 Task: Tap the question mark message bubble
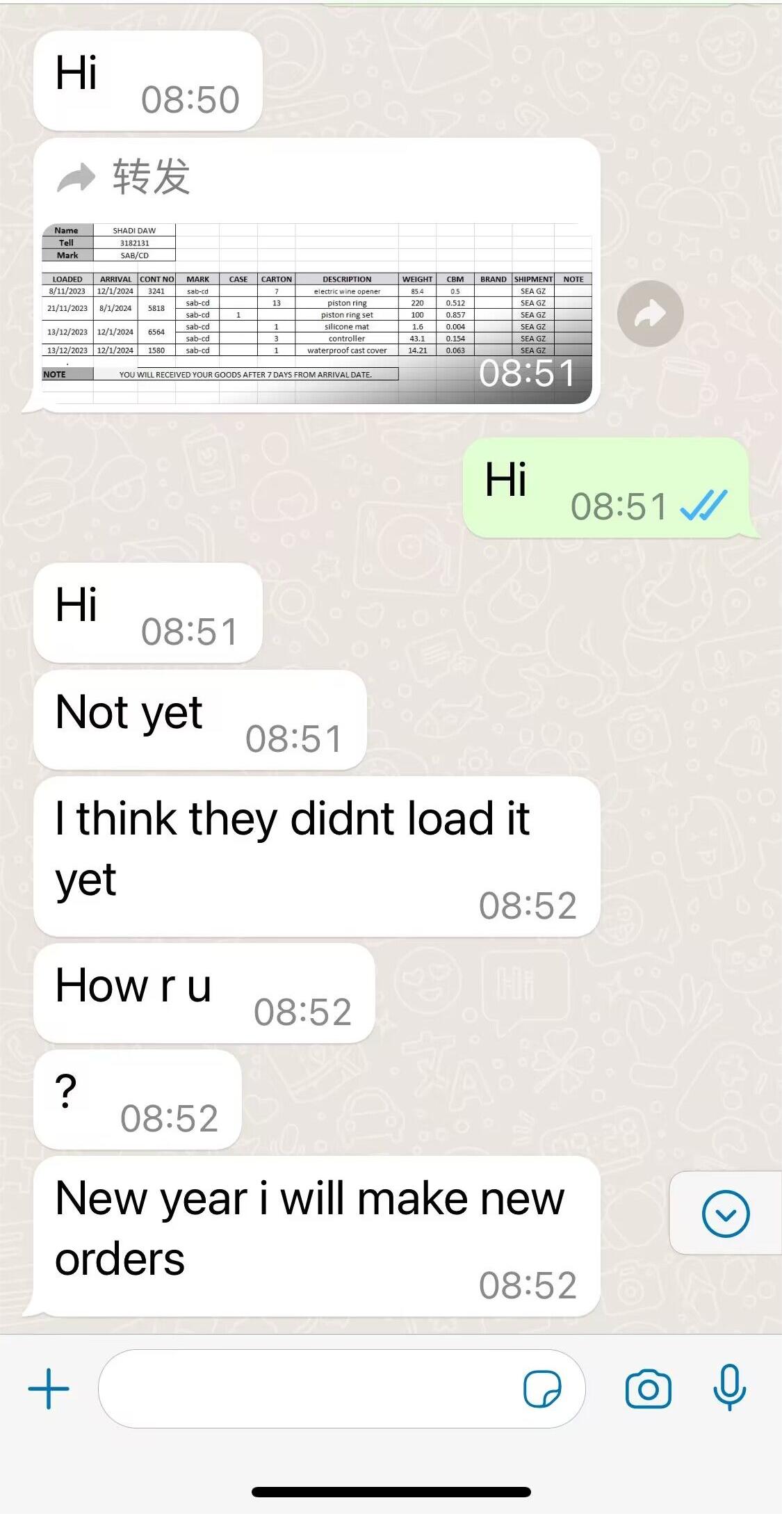point(137,1100)
